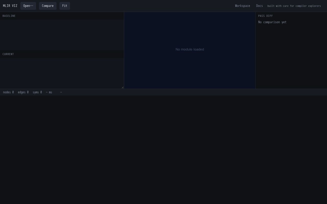This screenshot has width=327, height=204.
Task: Go to the Workspace link
Action: (242, 6)
